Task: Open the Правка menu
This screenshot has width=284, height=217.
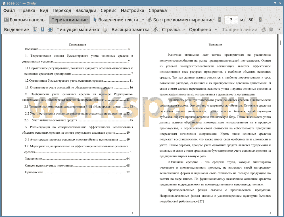Action: click(27, 10)
